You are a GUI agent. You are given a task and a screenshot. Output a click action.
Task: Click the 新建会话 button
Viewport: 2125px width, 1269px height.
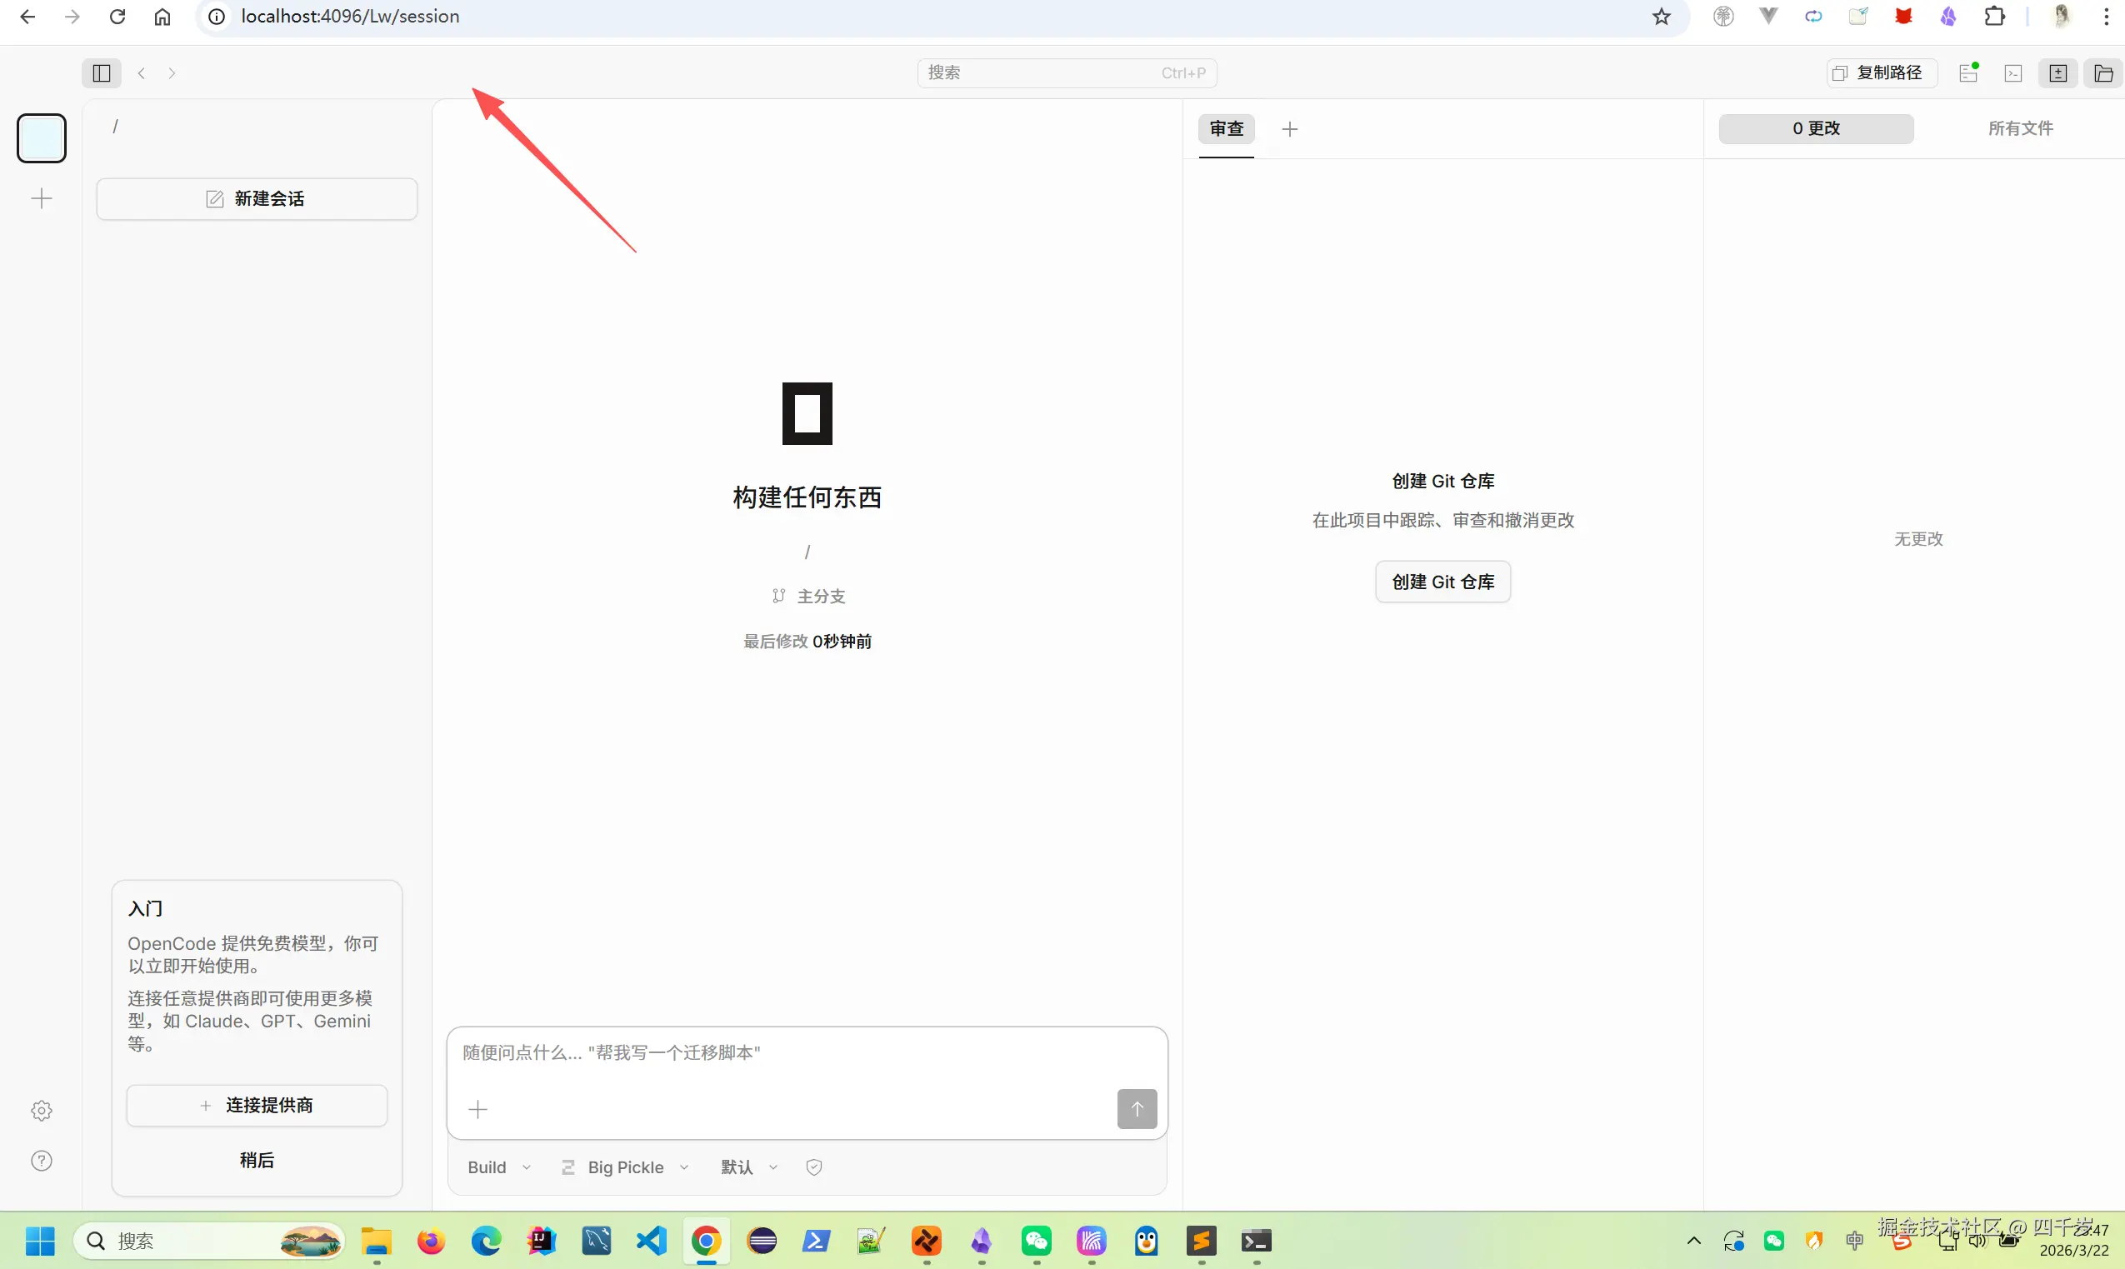pyautogui.click(x=257, y=198)
